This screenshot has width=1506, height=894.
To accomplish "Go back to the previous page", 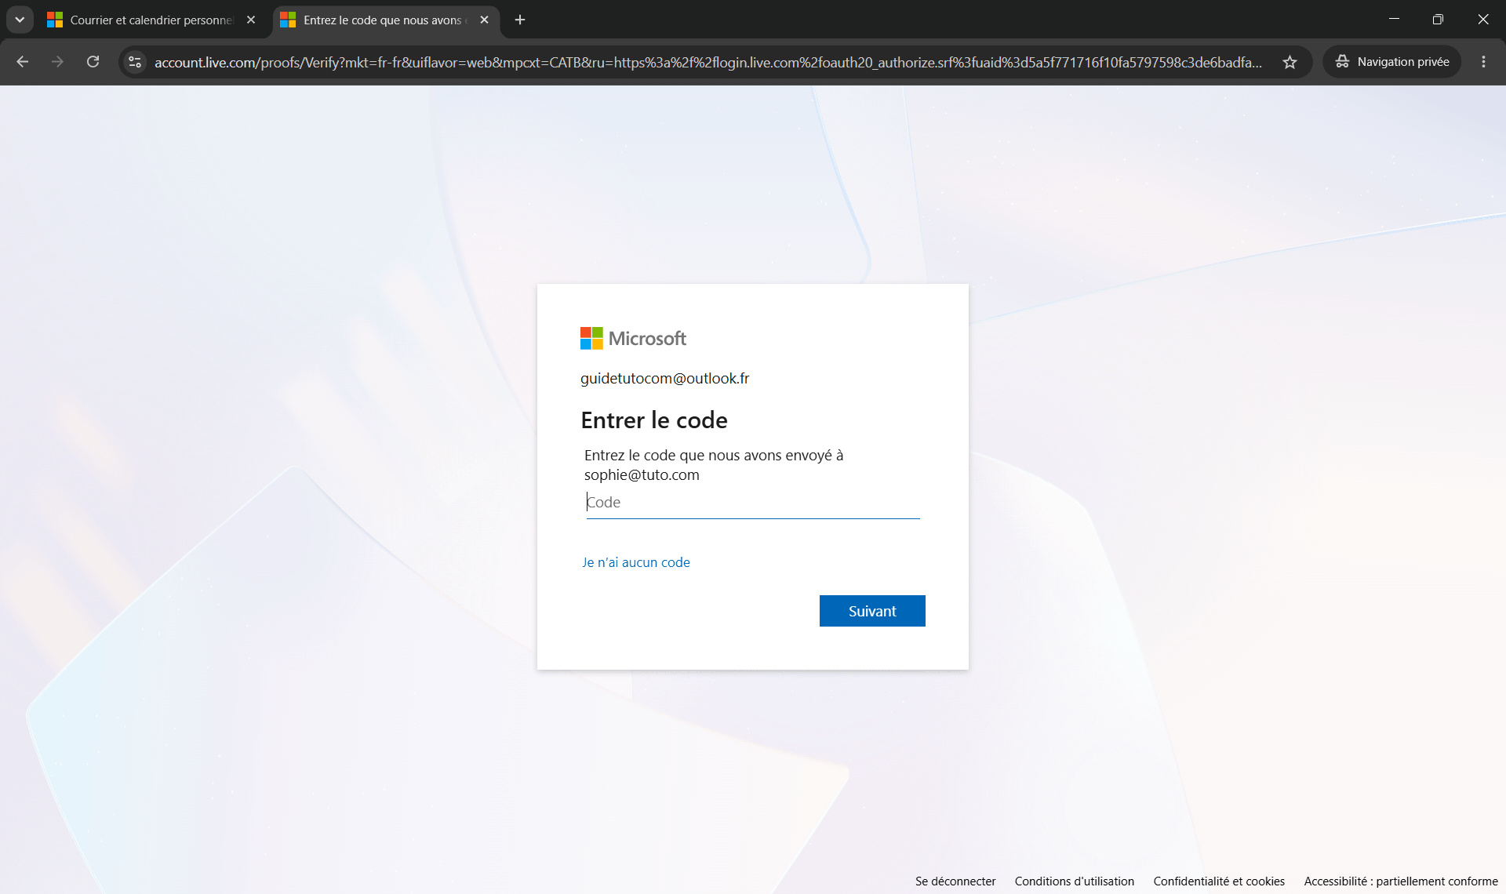I will pos(22,62).
